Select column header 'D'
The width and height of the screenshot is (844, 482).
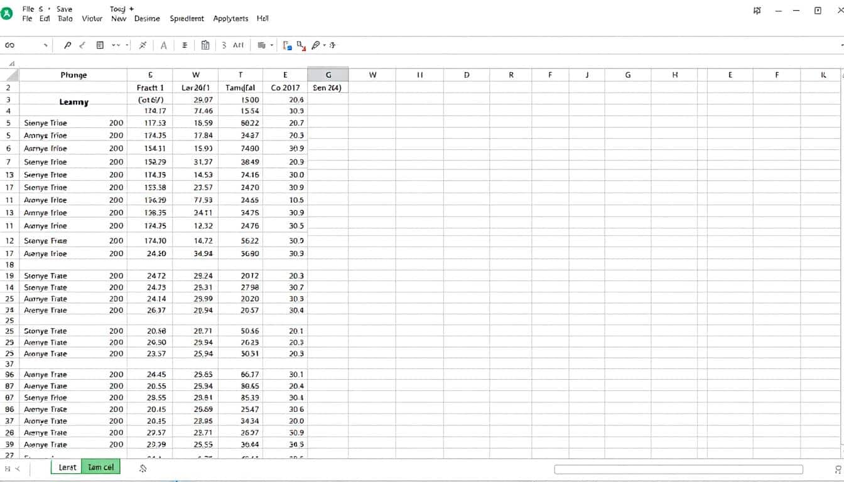point(467,75)
